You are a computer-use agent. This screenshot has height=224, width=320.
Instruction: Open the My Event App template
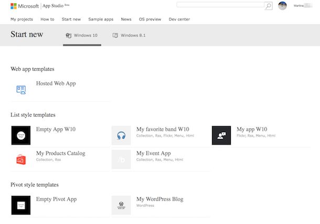click(x=154, y=153)
